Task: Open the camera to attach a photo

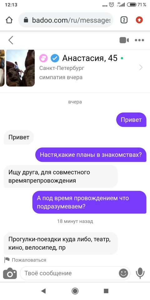Action: pos(10,273)
